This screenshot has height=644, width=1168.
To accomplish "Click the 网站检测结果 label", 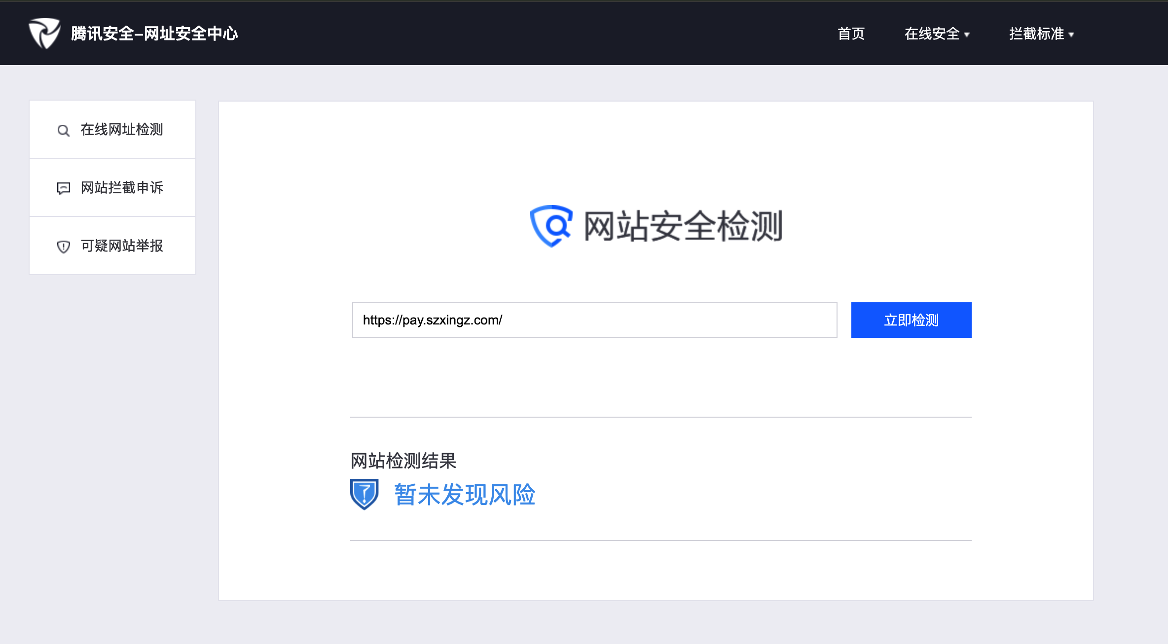I will point(403,461).
